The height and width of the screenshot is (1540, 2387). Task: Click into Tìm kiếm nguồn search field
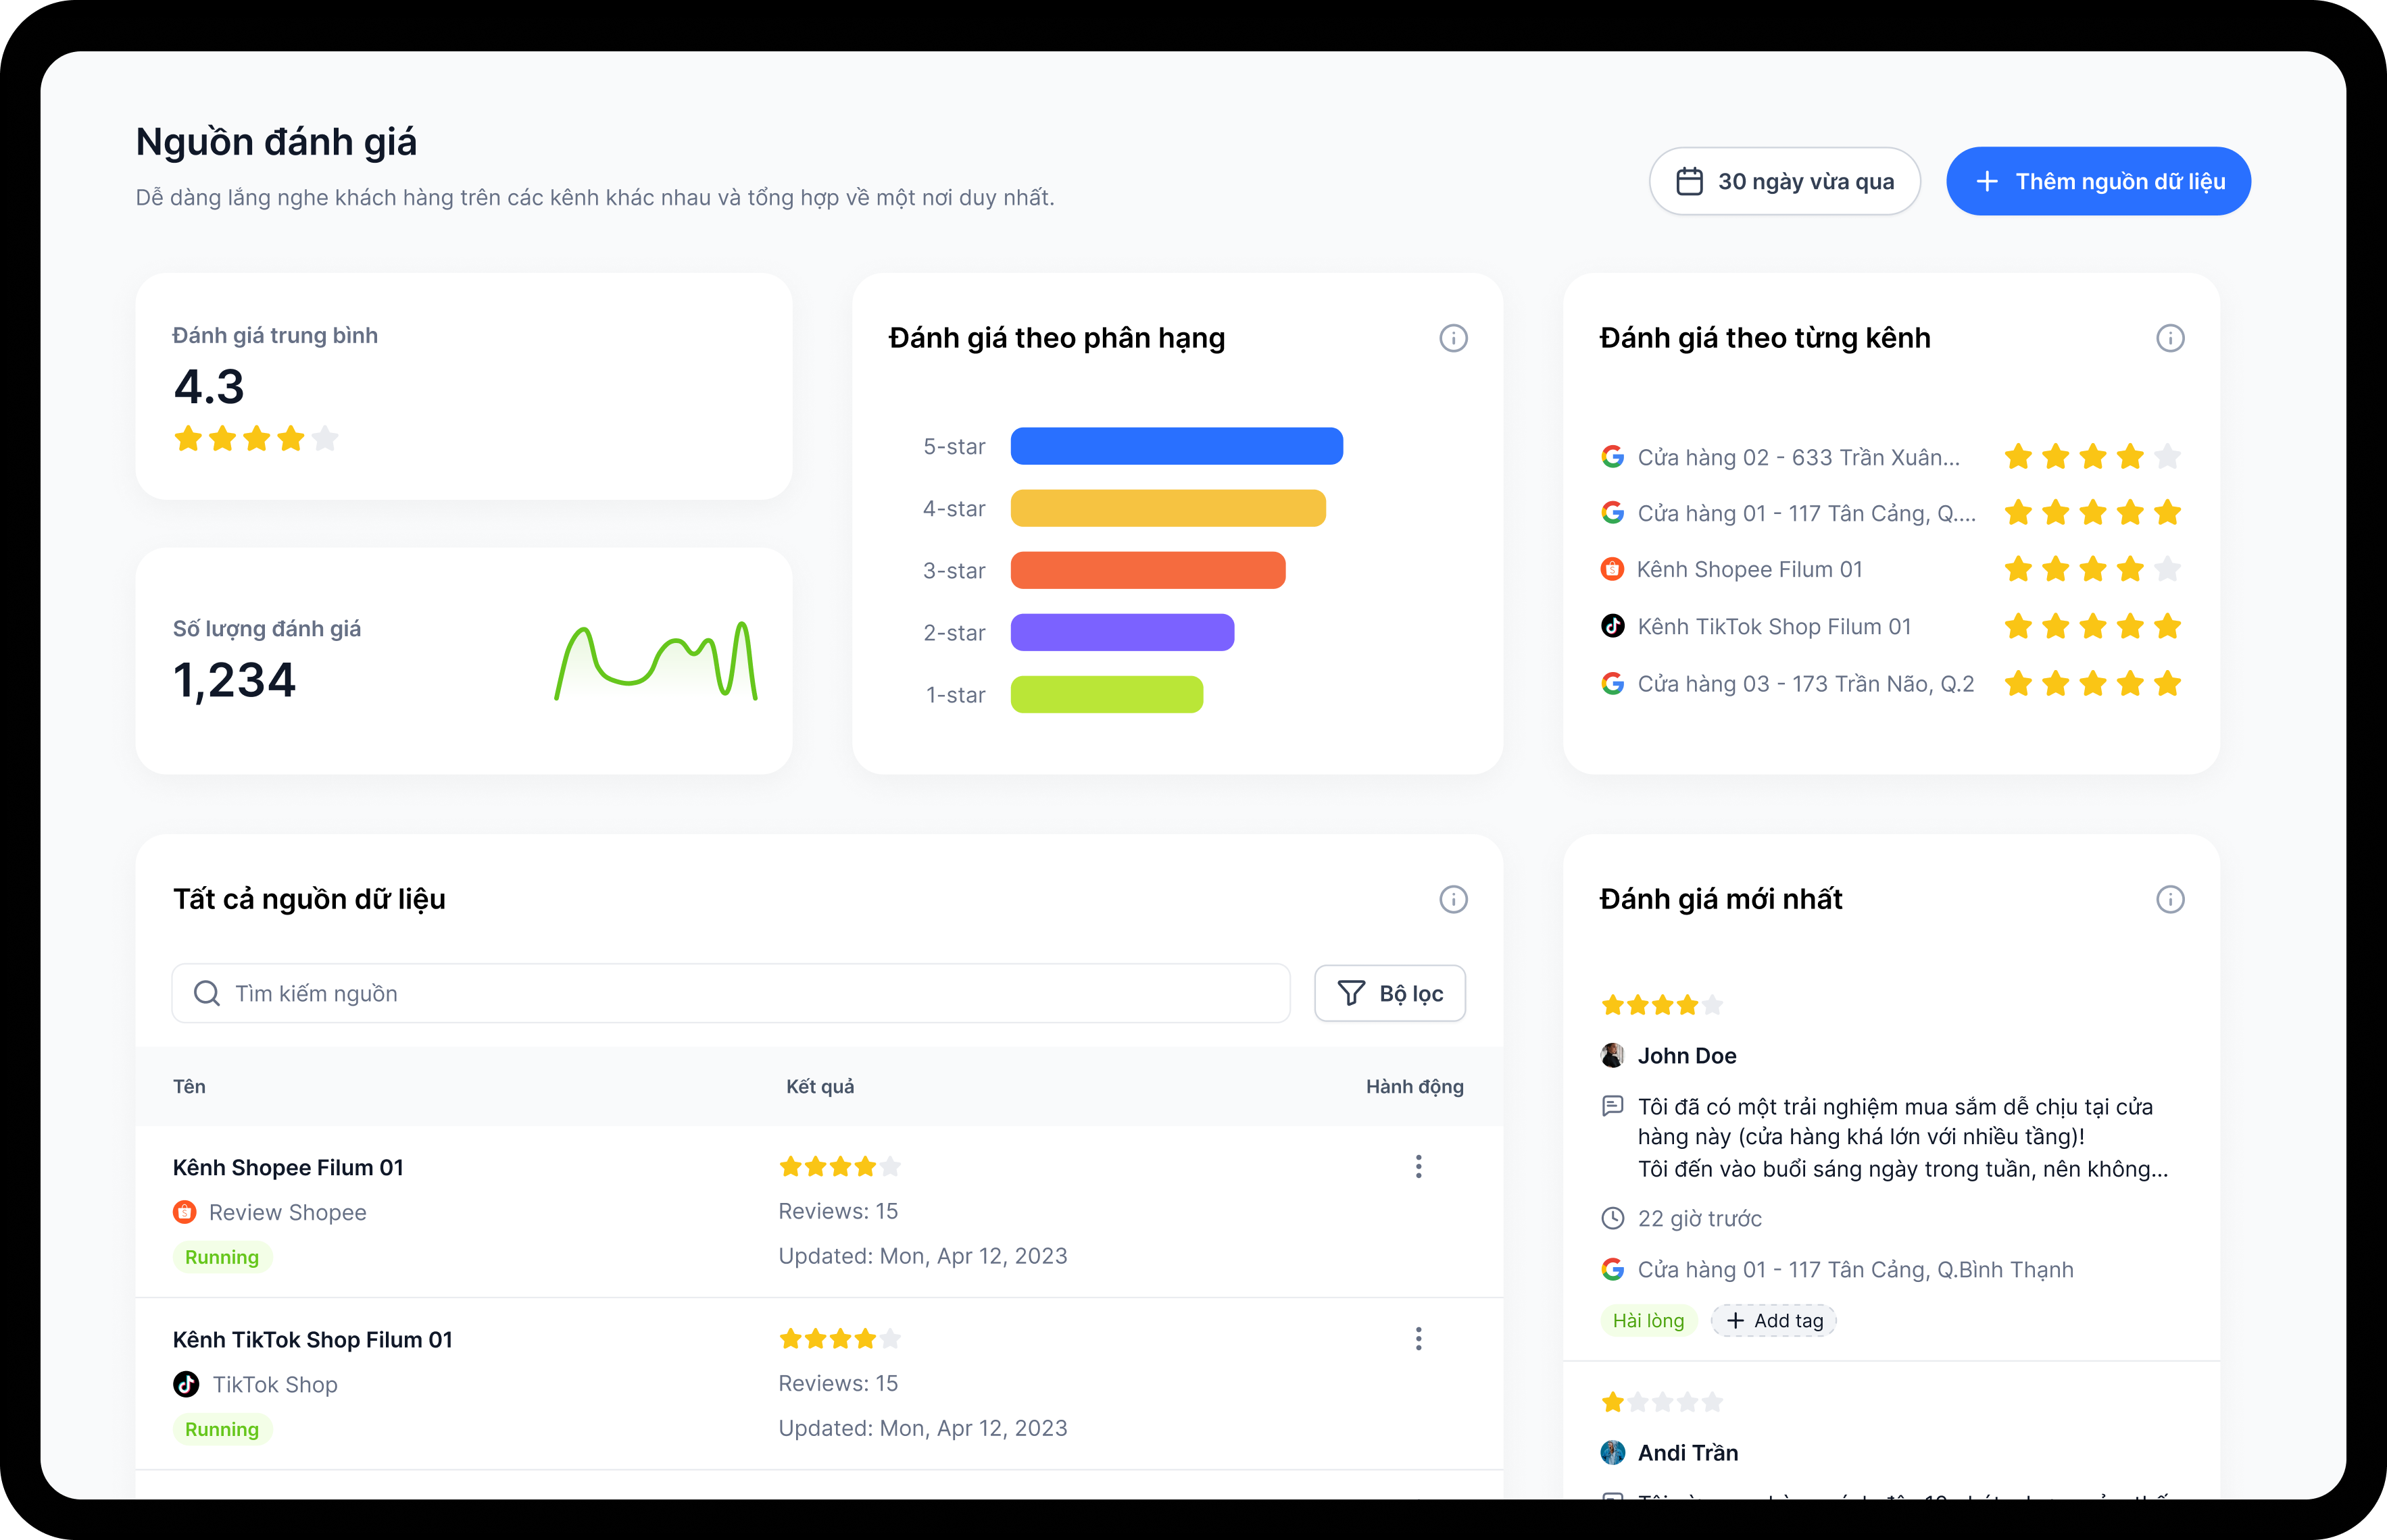(731, 993)
